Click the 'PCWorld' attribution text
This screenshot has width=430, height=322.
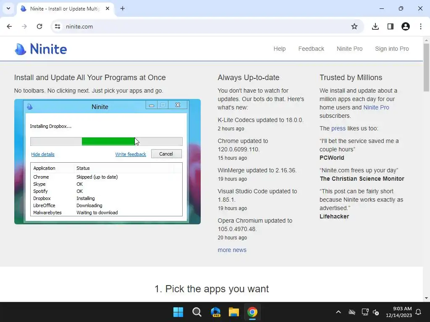click(x=332, y=158)
